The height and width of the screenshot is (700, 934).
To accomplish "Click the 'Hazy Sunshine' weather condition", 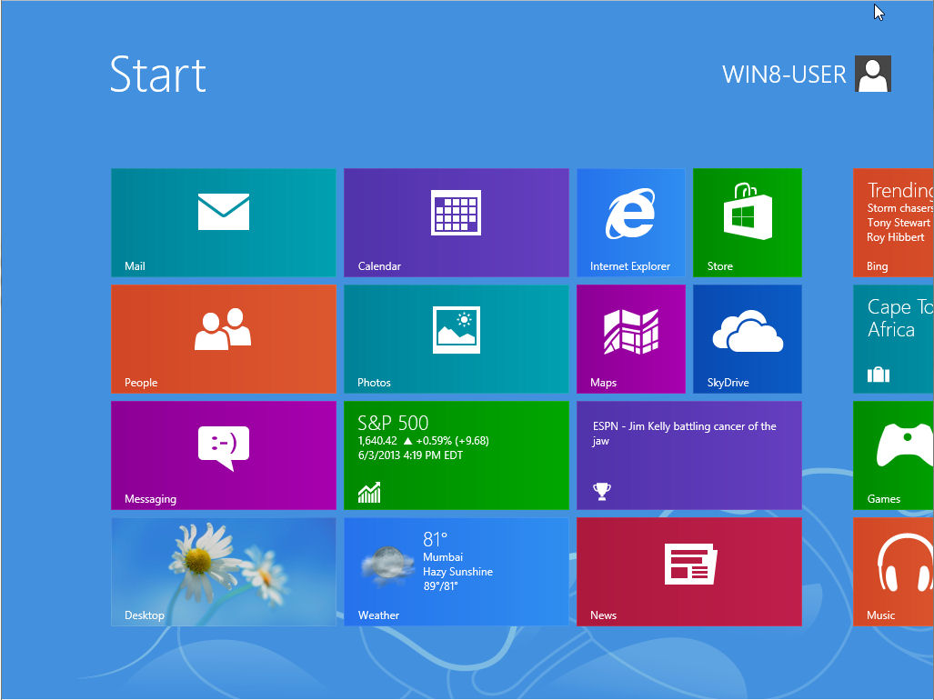I will coord(457,572).
